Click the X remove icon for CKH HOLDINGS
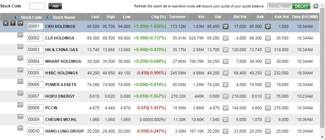 (6, 24)
